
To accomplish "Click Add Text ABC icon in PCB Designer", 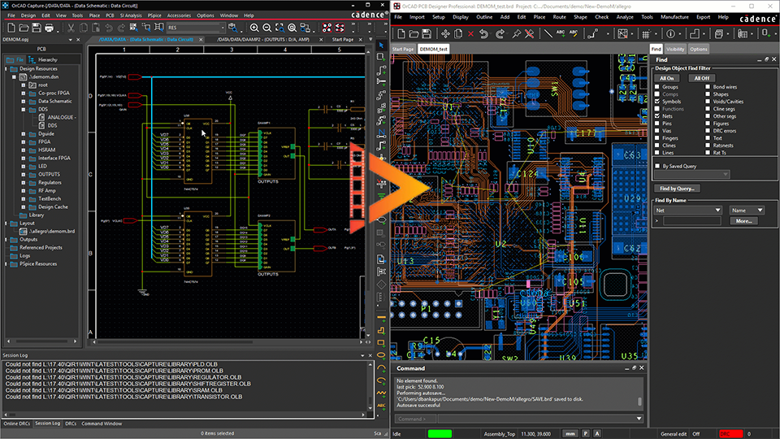I will click(x=561, y=33).
